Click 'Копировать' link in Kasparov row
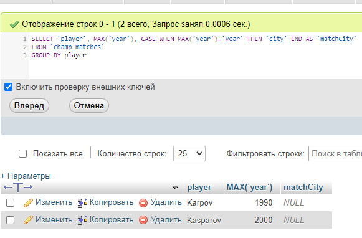The image size is (362, 238). [112, 219]
